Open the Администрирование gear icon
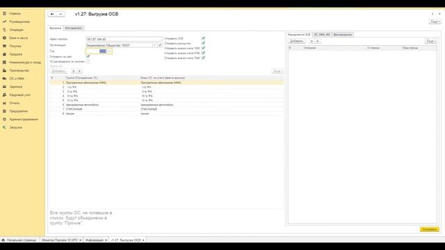 pyautogui.click(x=4, y=119)
